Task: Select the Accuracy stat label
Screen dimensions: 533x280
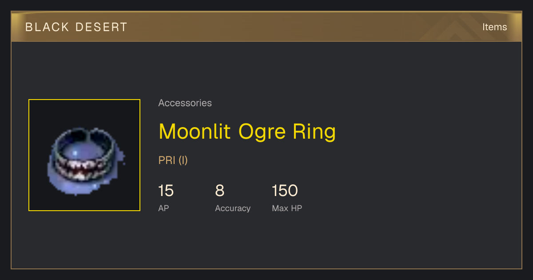Action: (x=233, y=208)
